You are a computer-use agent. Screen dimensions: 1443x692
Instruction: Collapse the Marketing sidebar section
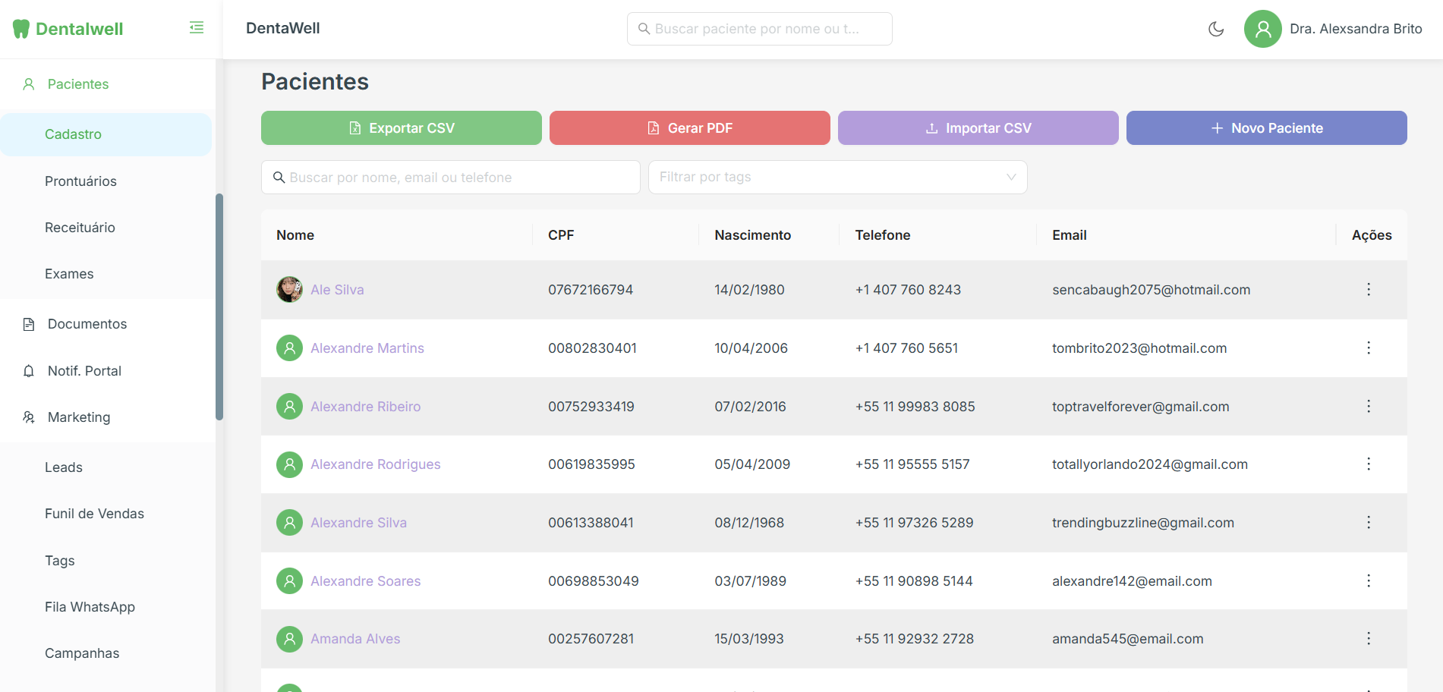point(106,417)
